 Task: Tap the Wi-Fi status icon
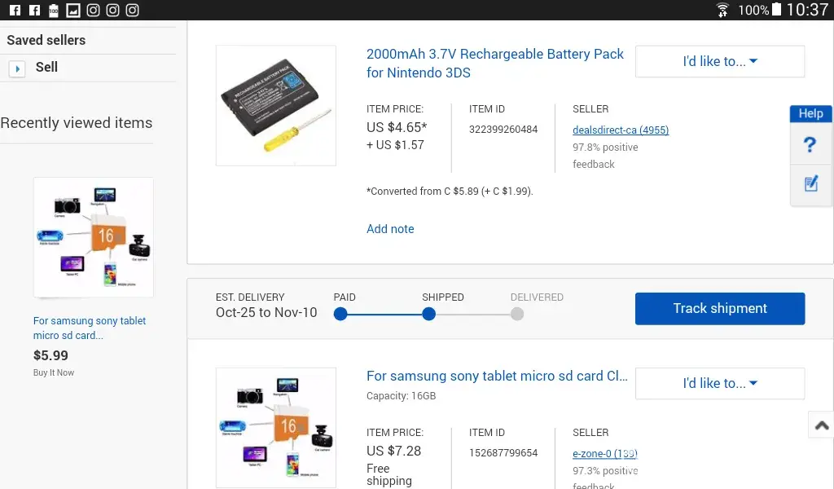[x=722, y=10]
